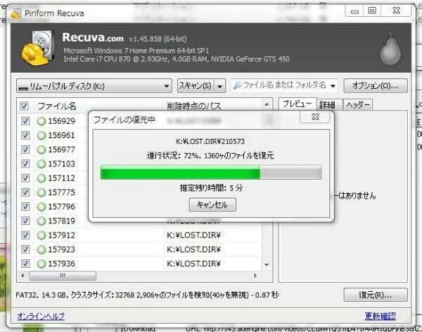Uncheck the checkbox for file 156961

[x=25, y=135]
